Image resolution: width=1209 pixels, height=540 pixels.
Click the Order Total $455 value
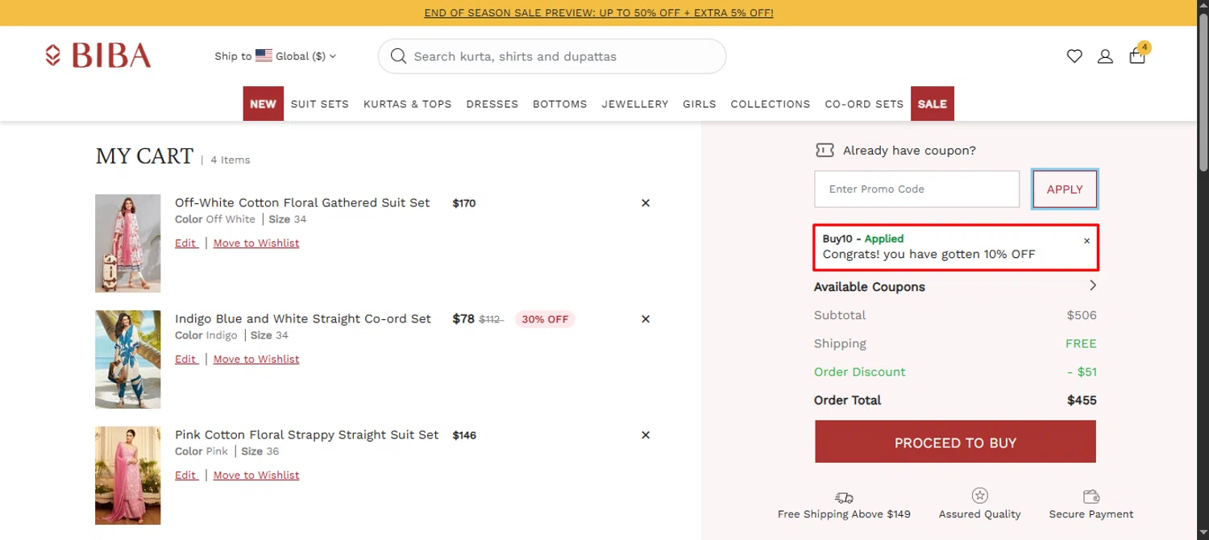coord(1082,401)
